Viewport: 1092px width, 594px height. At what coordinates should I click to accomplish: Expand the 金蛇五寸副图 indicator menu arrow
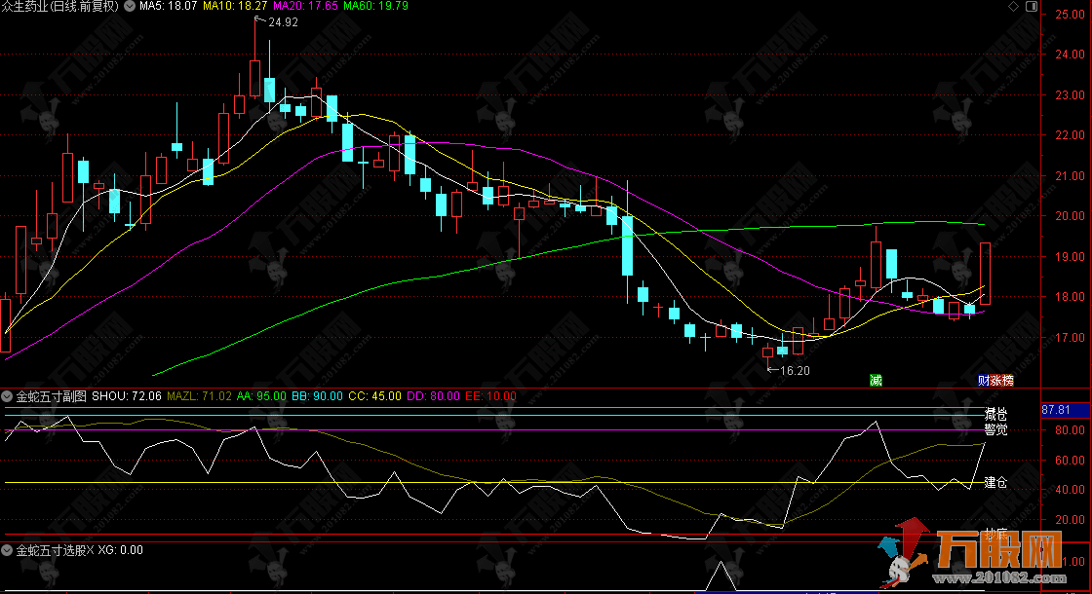pos(8,396)
